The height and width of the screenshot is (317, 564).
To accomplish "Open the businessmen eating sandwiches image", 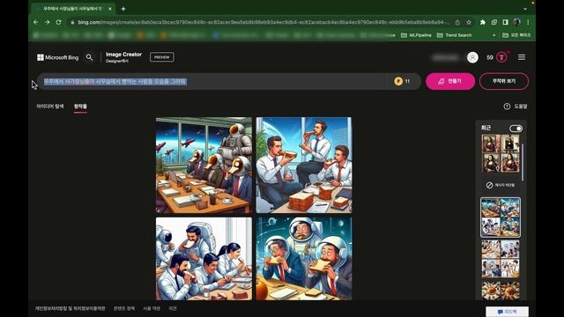I will [x=304, y=165].
